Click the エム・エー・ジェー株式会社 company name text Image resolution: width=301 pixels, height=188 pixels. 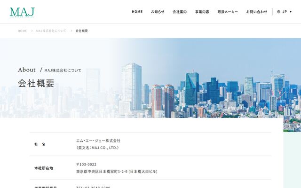coord(98,141)
